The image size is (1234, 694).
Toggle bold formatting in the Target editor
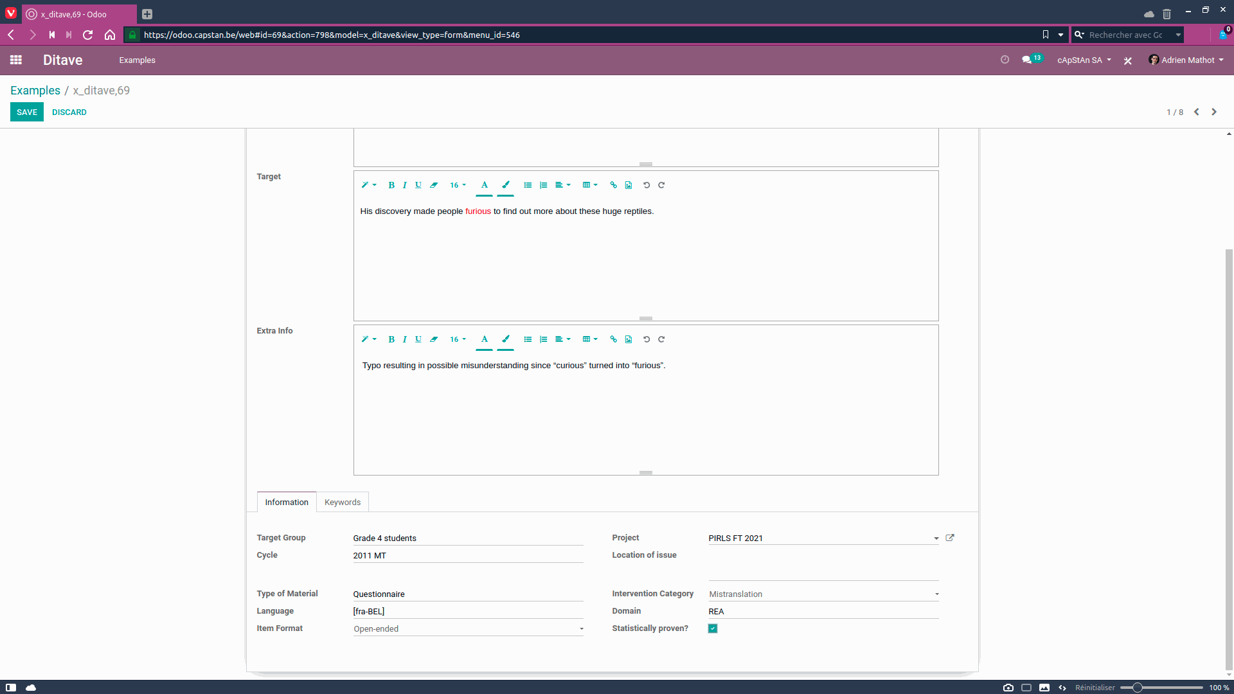(x=391, y=185)
